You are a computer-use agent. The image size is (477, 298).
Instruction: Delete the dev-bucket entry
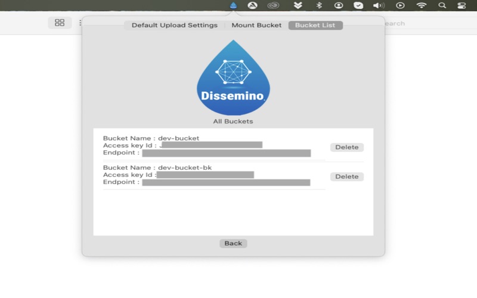click(x=347, y=147)
